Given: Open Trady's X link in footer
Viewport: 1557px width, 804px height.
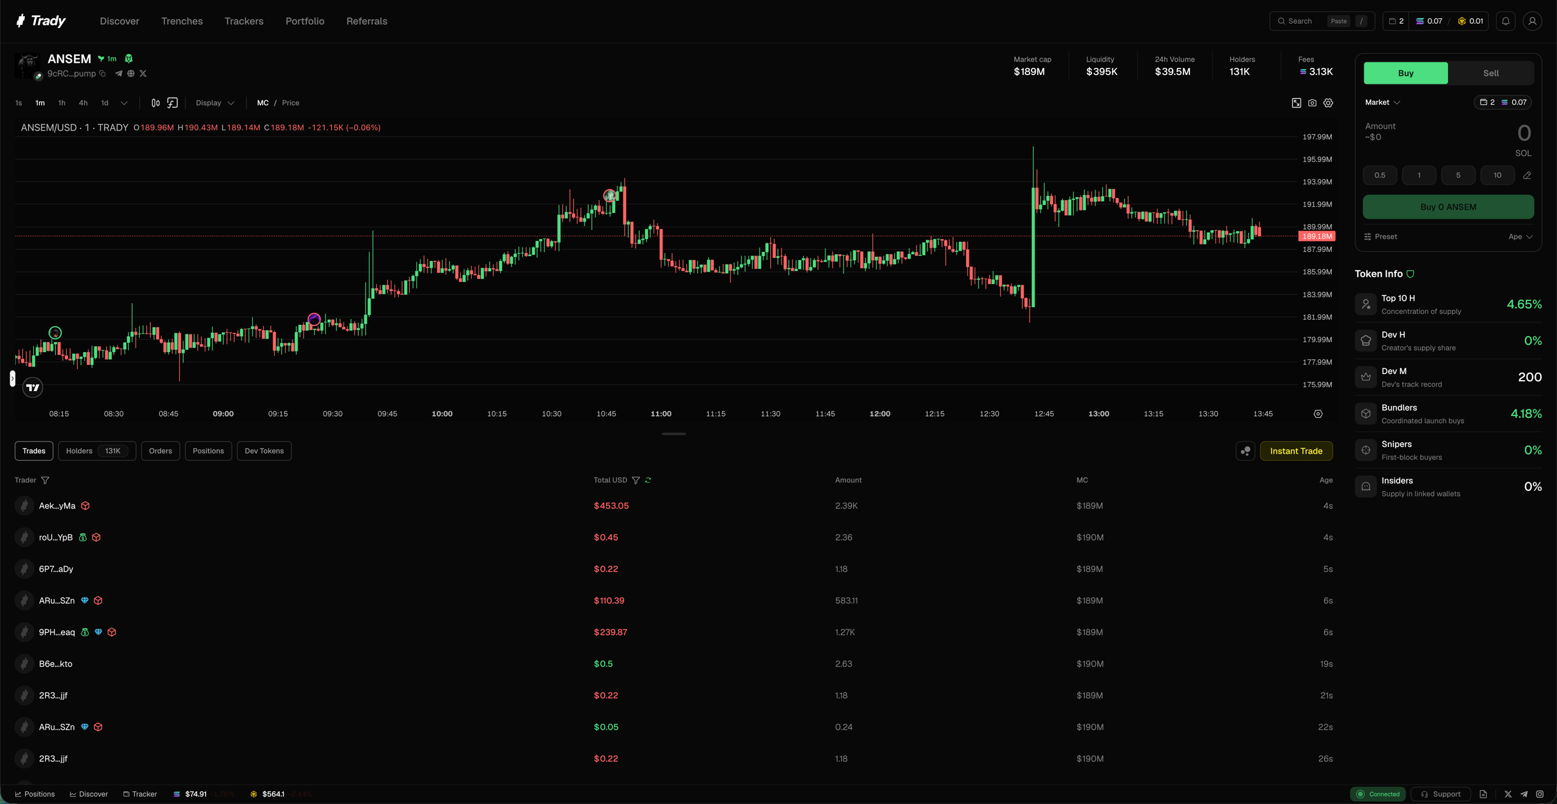Looking at the screenshot, I should pyautogui.click(x=1508, y=794).
